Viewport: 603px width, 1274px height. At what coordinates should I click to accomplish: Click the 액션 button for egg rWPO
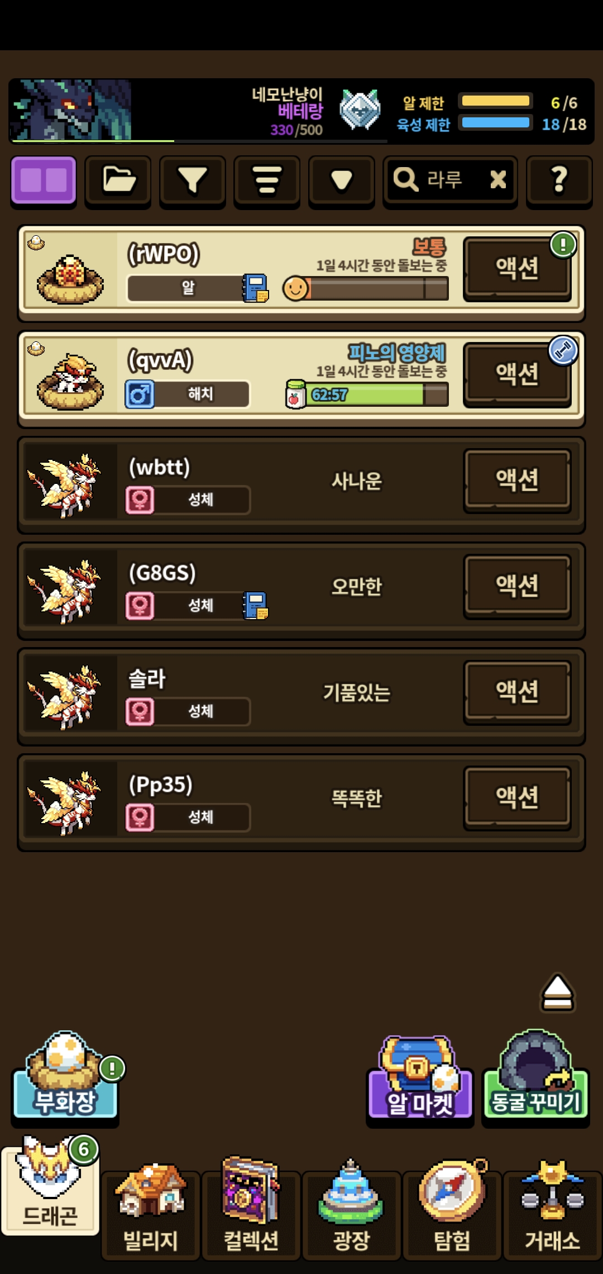coord(518,269)
